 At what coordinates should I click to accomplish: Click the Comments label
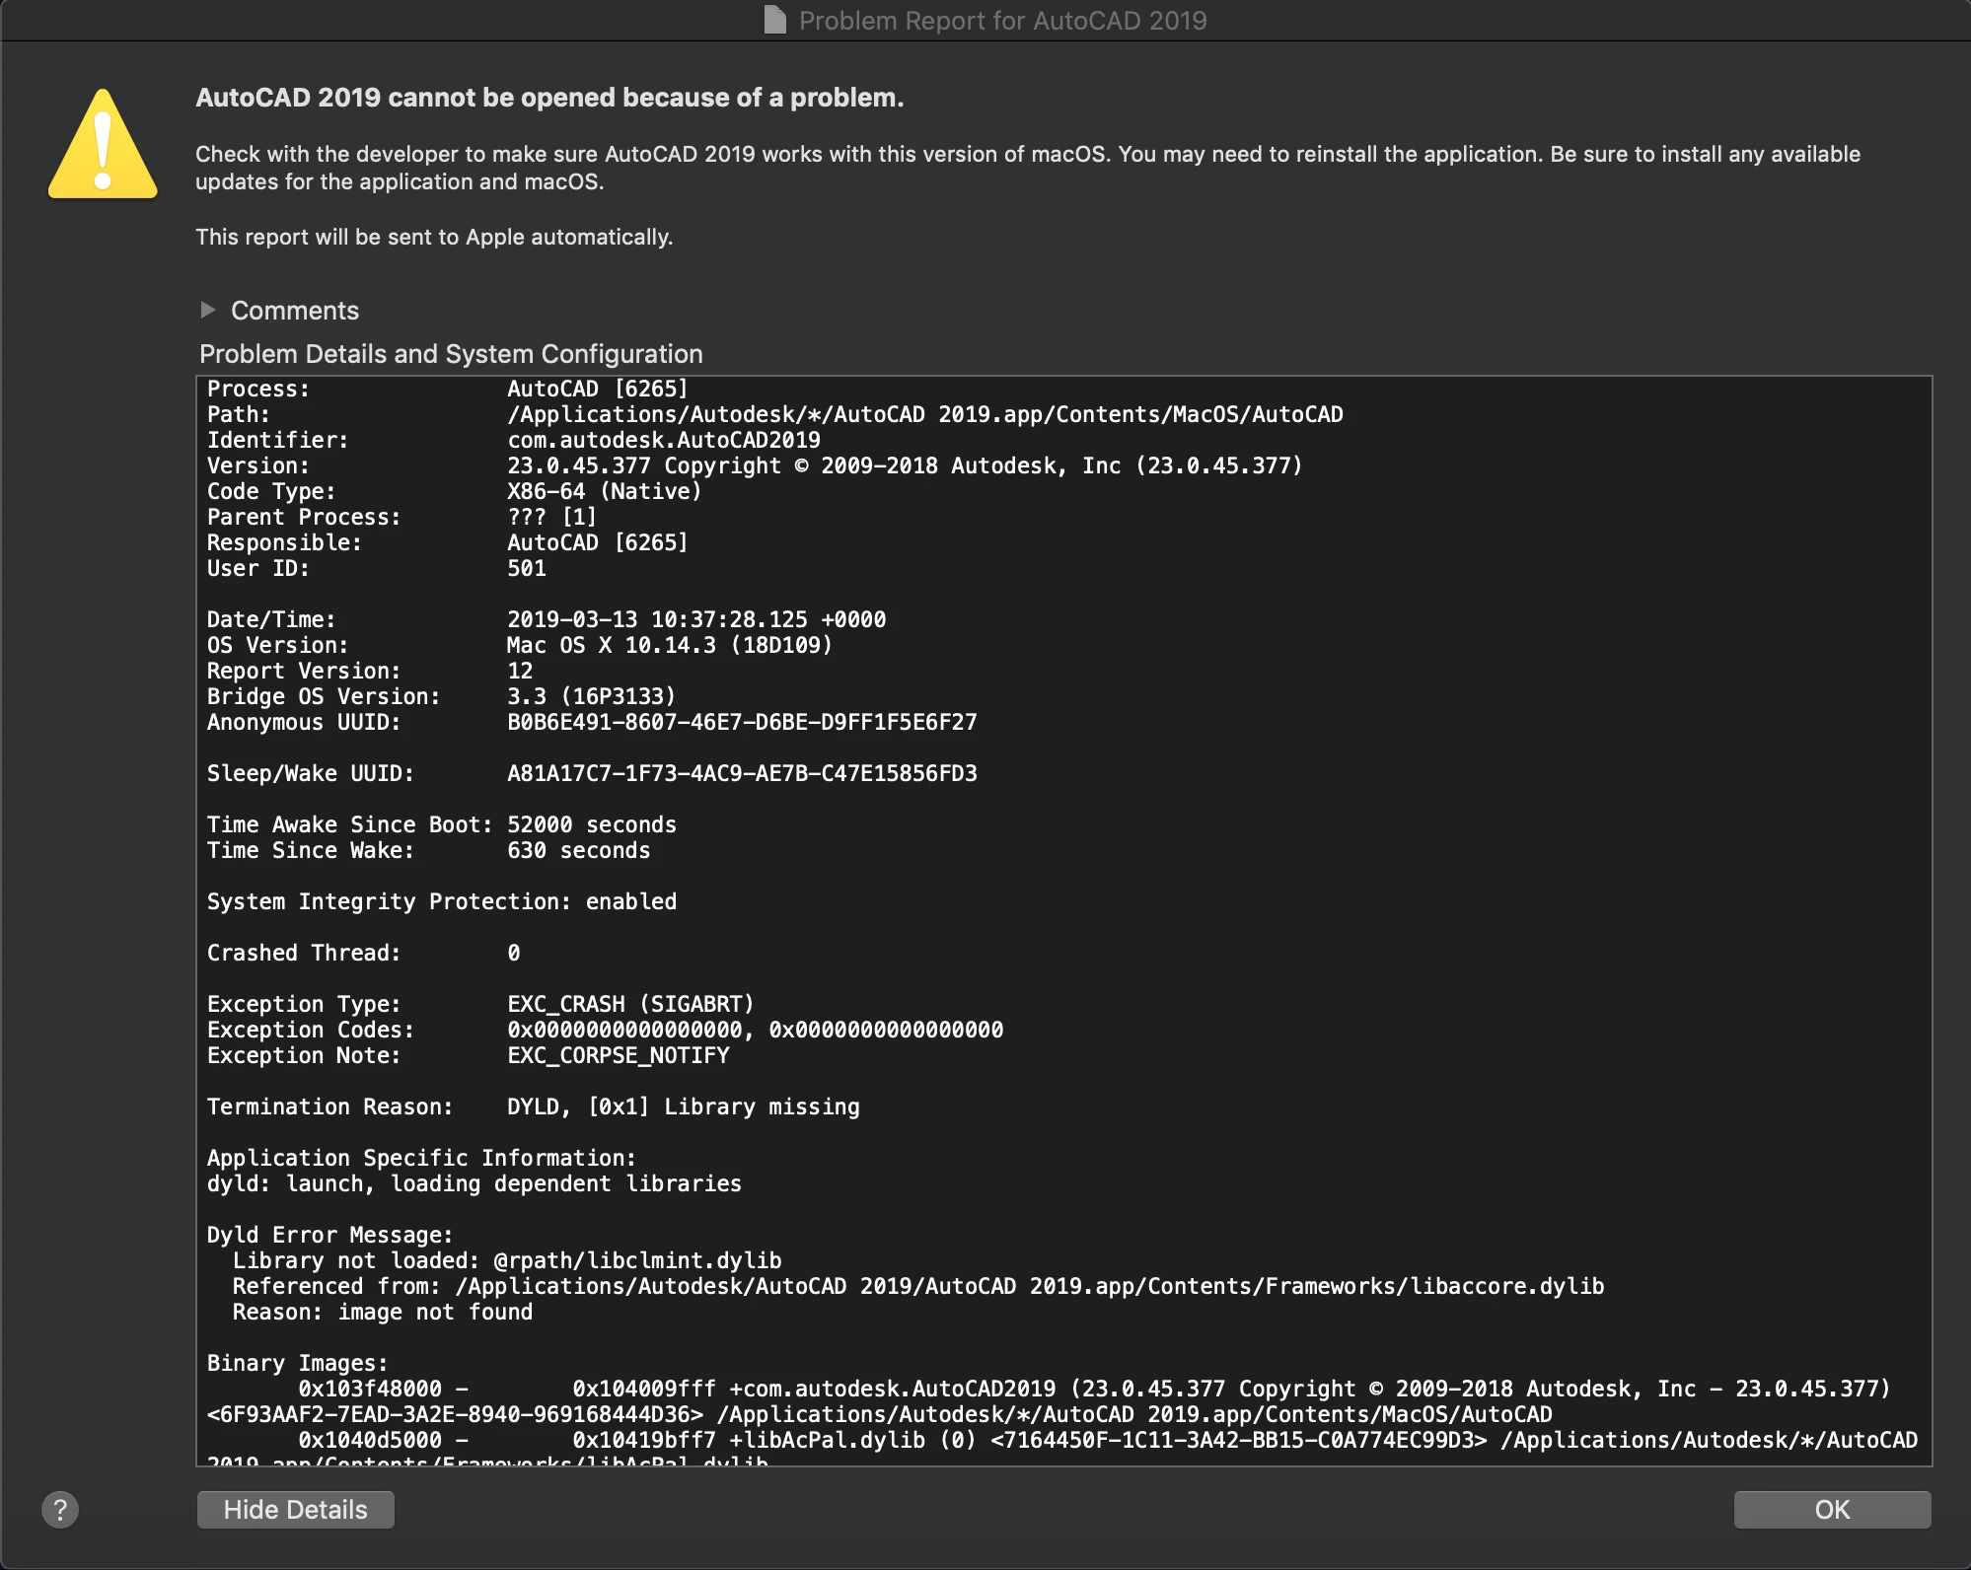(x=294, y=311)
